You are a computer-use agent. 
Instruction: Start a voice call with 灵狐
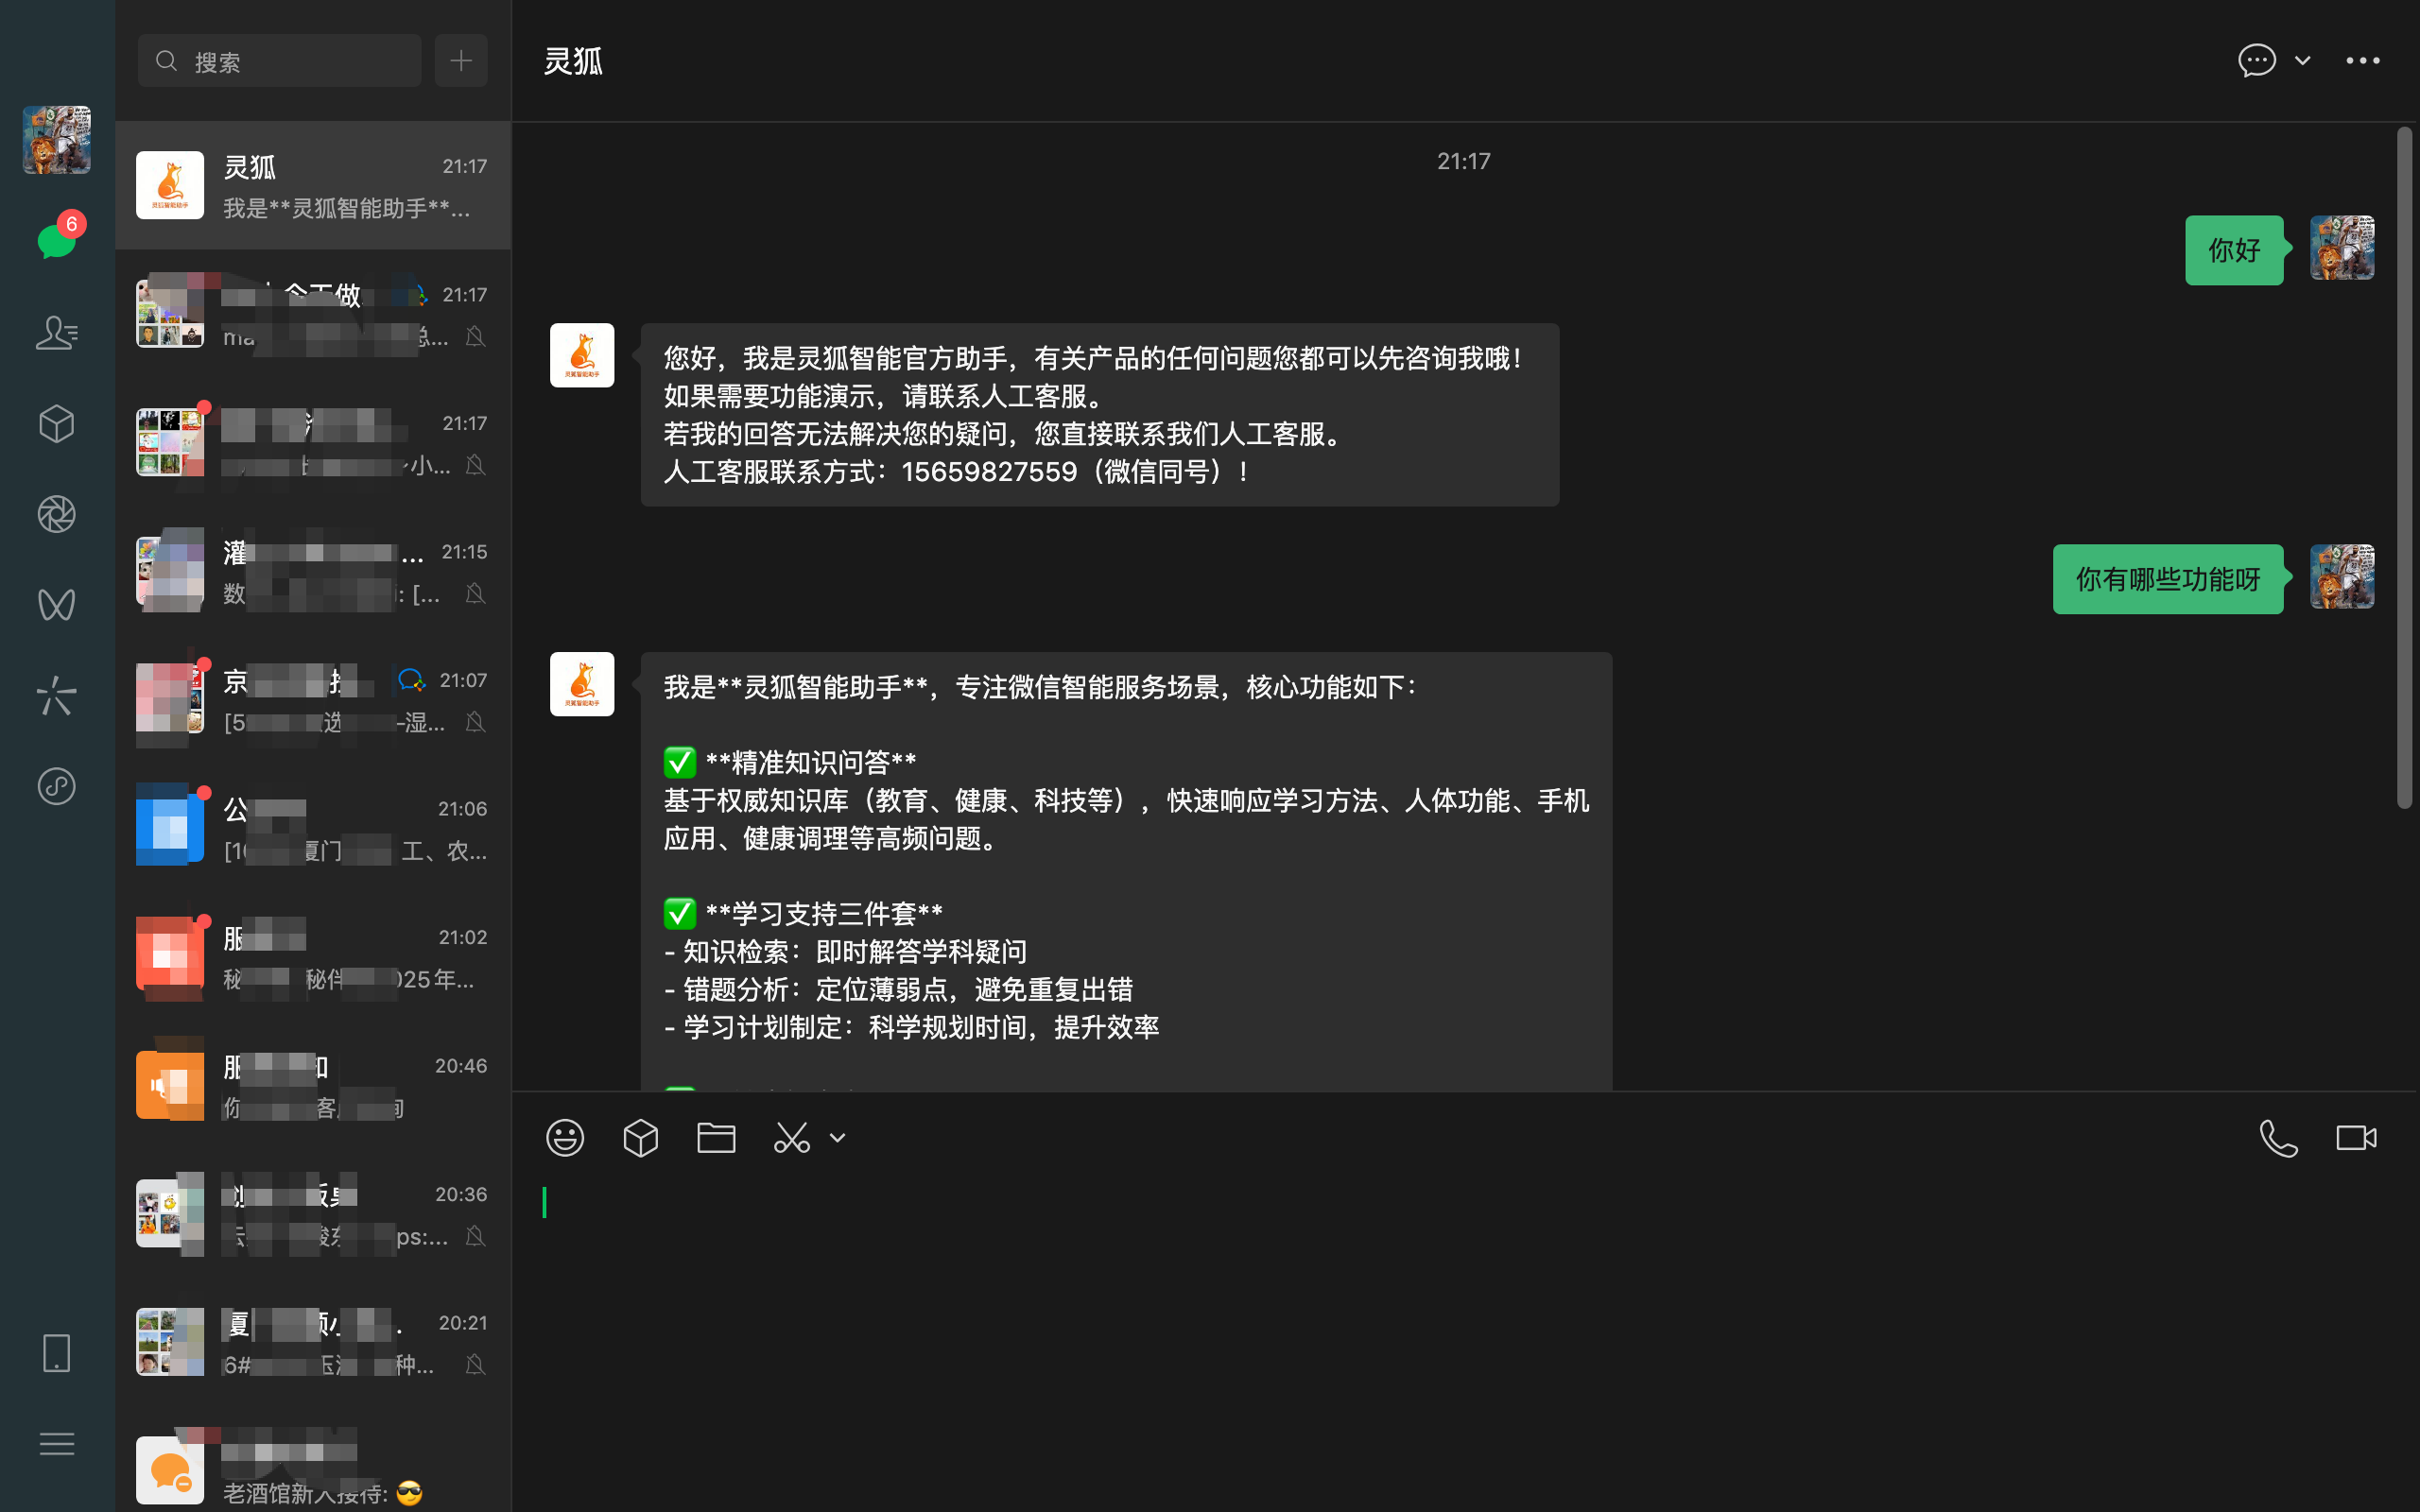pyautogui.click(x=2278, y=1138)
